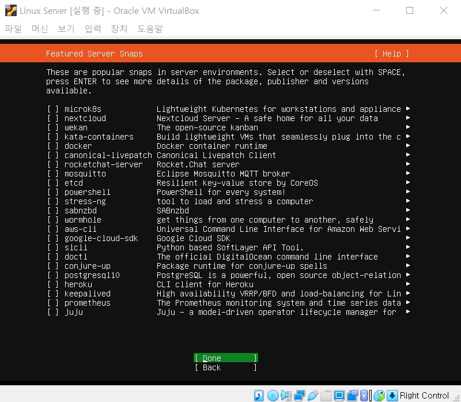Open the USB devices status icon
The height and width of the screenshot is (402, 461).
pyautogui.click(x=312, y=395)
